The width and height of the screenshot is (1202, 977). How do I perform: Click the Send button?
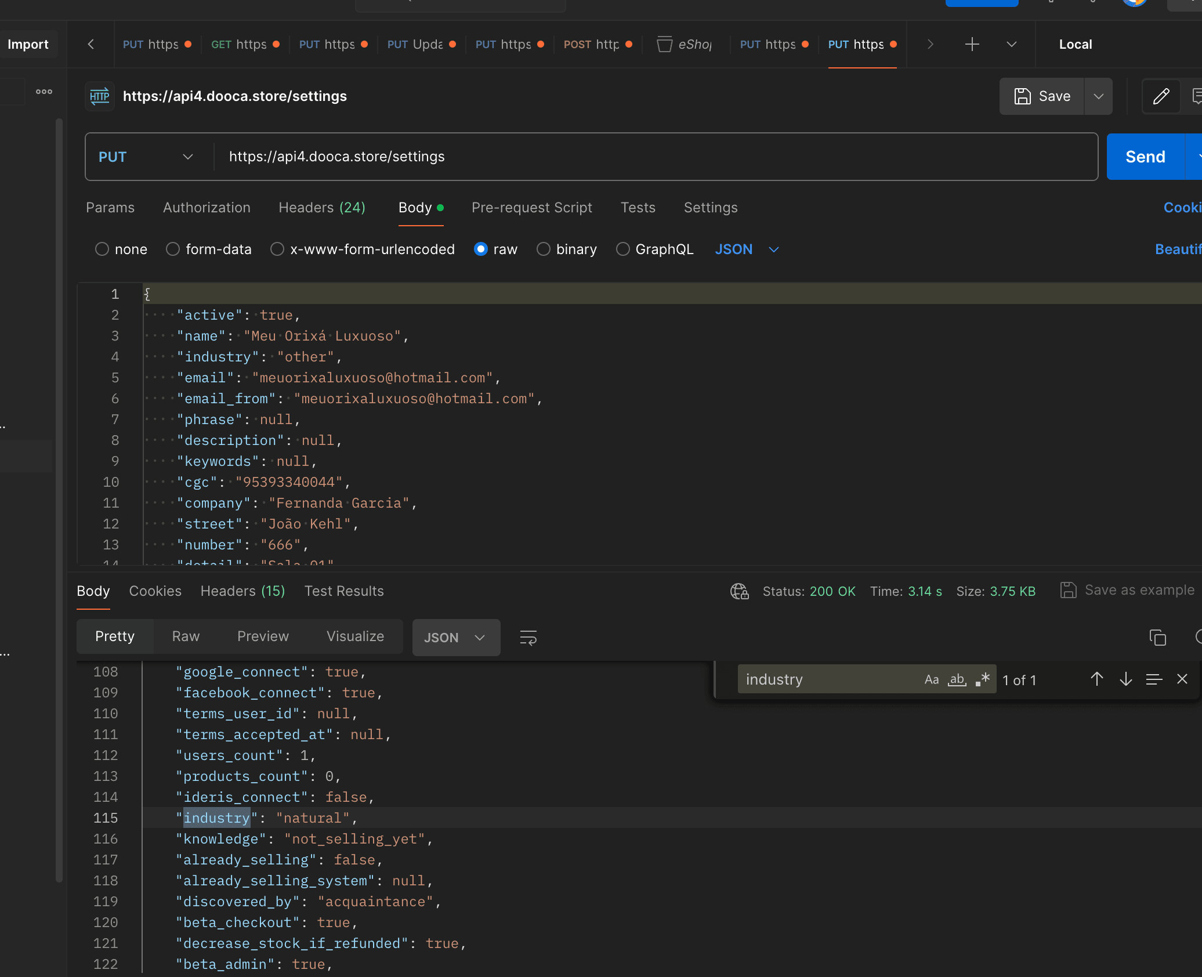click(x=1145, y=157)
